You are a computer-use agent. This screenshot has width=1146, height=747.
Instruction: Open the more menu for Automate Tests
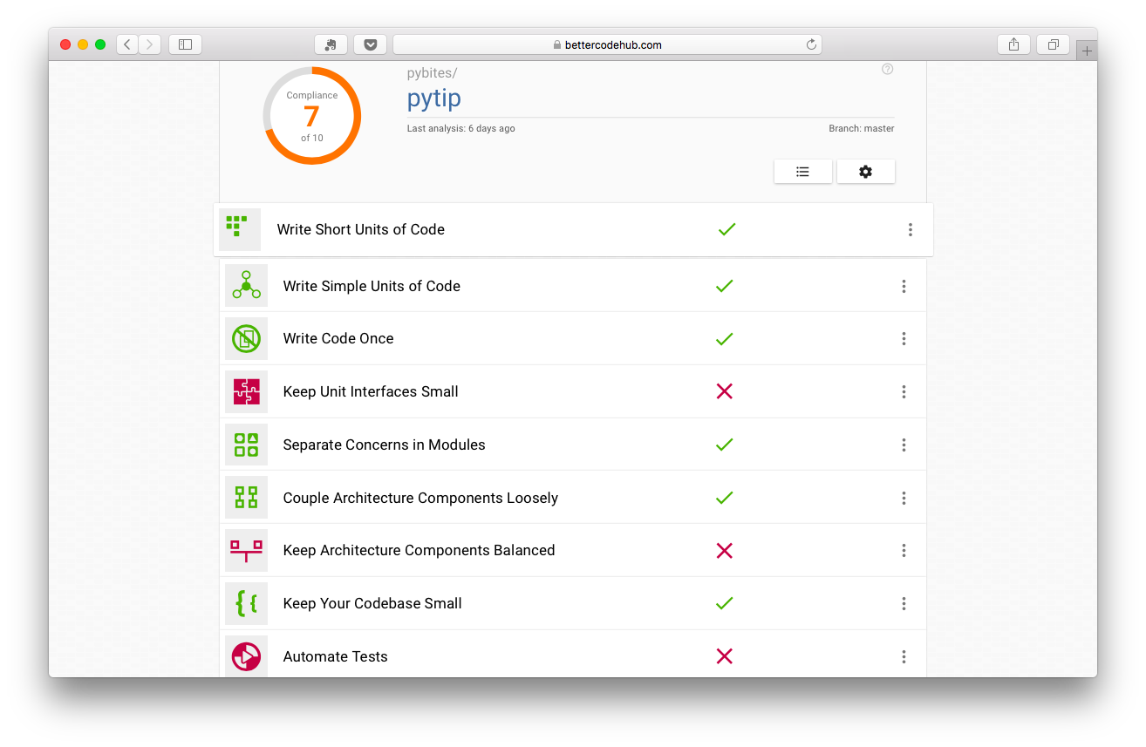tap(904, 656)
